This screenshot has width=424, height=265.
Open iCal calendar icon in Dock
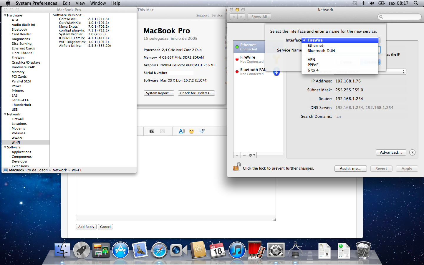pyautogui.click(x=218, y=250)
